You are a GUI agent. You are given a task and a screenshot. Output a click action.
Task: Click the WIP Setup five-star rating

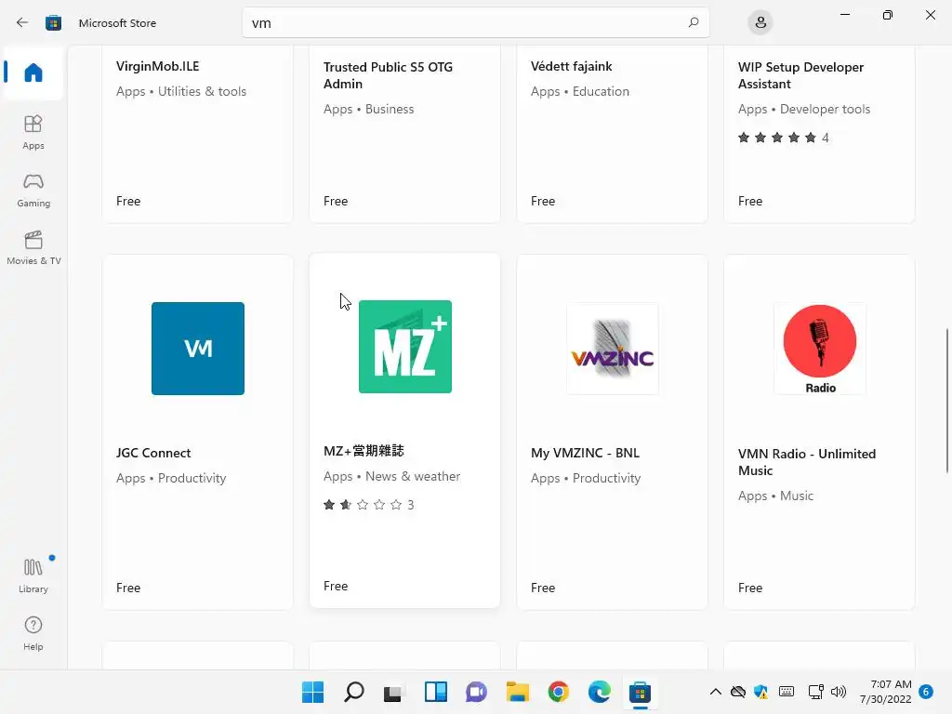click(783, 138)
